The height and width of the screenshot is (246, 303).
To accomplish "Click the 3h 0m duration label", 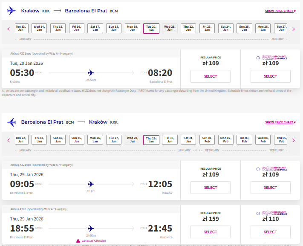I will (x=91, y=191).
